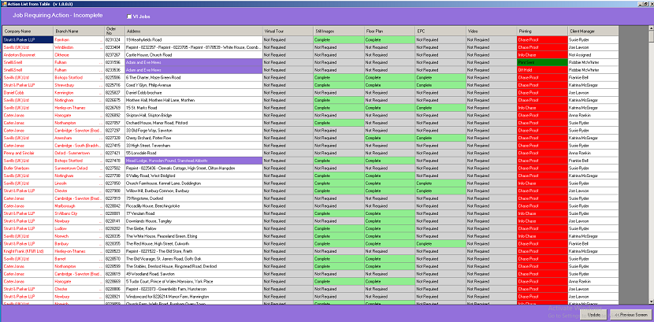Image resolution: width=654 pixels, height=322 pixels.
Task: Open the application icon in title bar
Action: coord(4,3)
